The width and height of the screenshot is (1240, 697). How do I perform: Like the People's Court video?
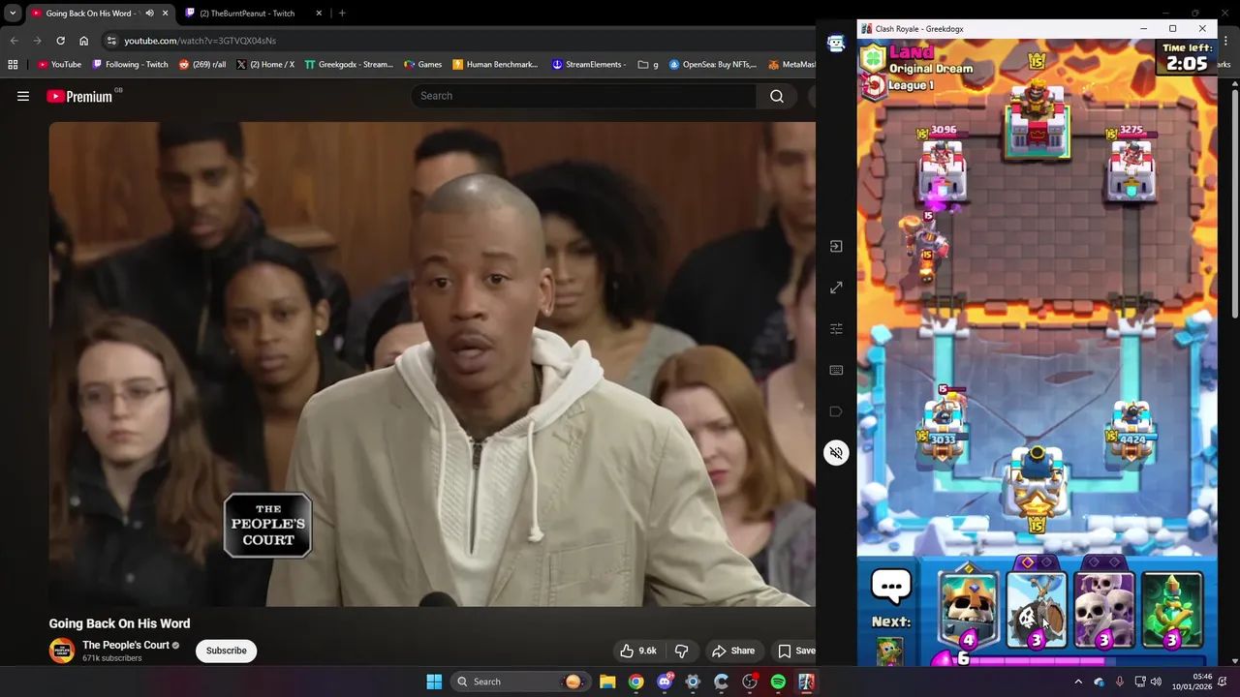(638, 651)
